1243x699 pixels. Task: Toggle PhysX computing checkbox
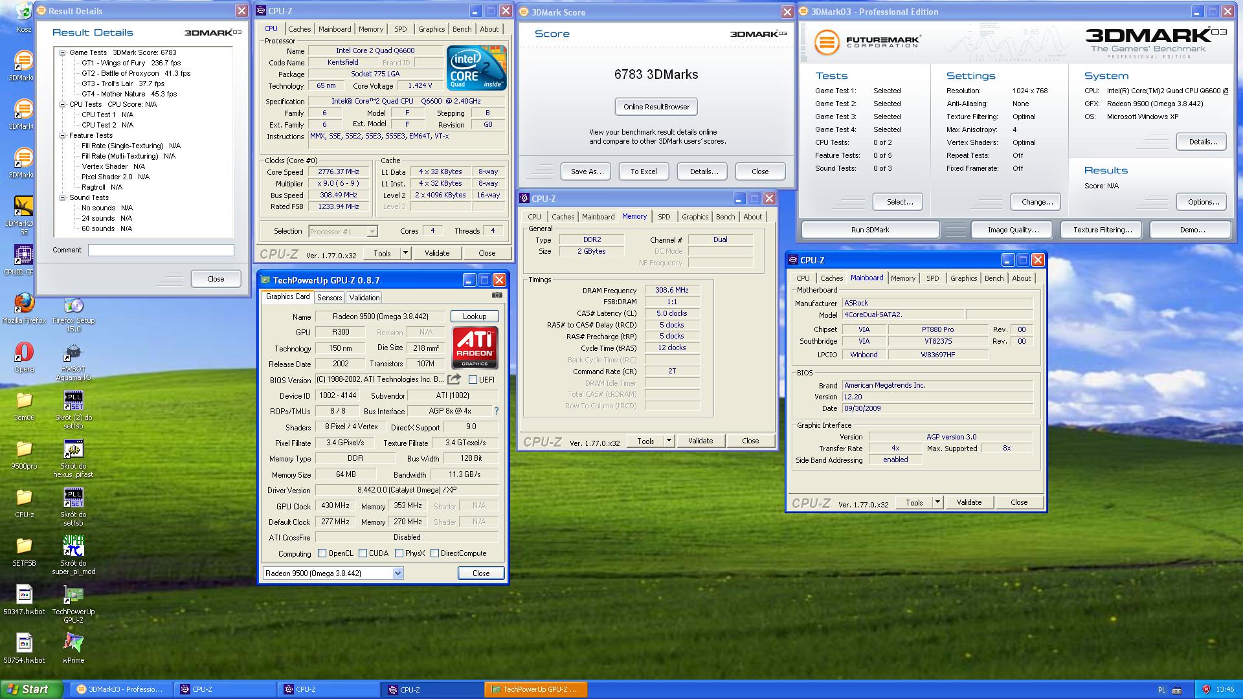(x=399, y=553)
